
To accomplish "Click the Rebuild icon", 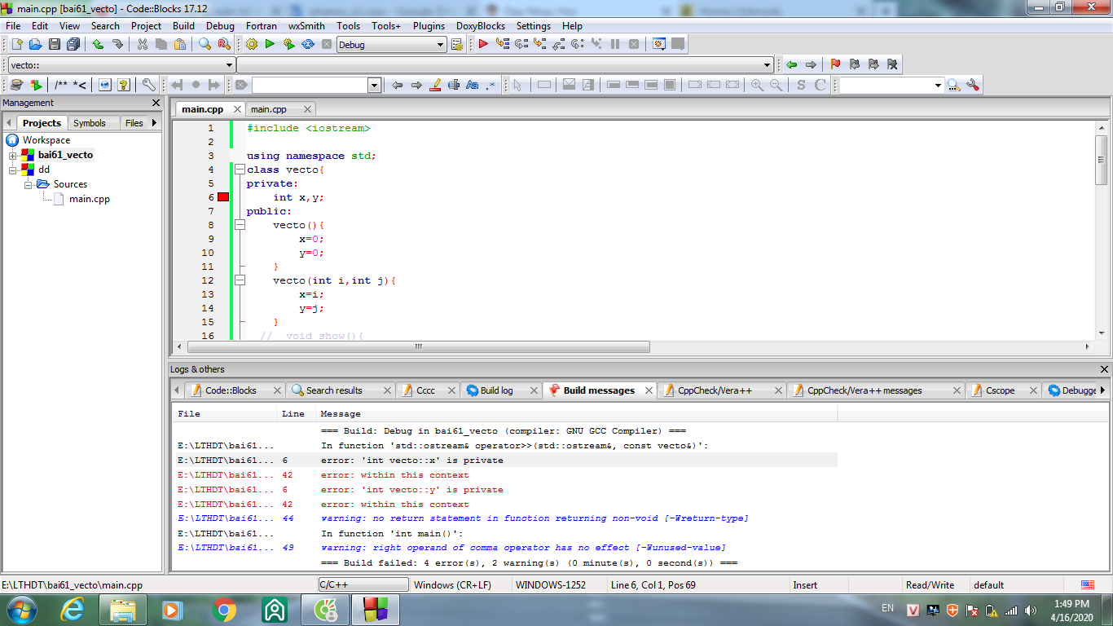I will (x=308, y=45).
